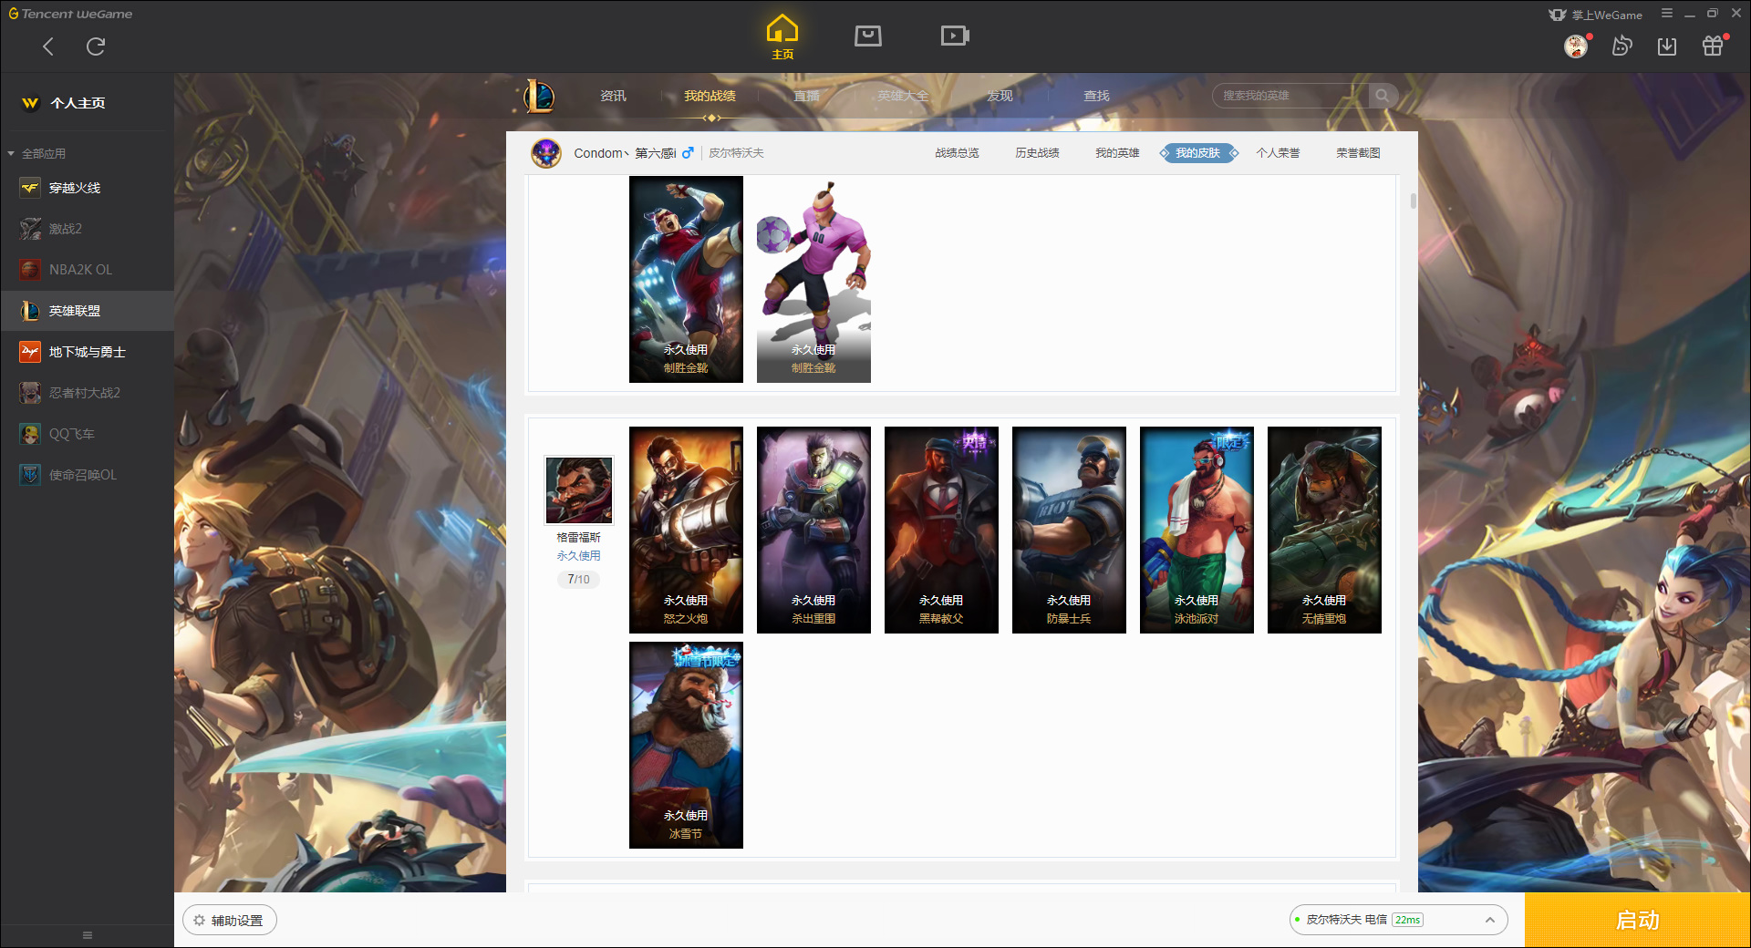Screen dimensions: 1751x948
Task: Open 战绩总览 sub-tab
Action: pyautogui.click(x=957, y=153)
